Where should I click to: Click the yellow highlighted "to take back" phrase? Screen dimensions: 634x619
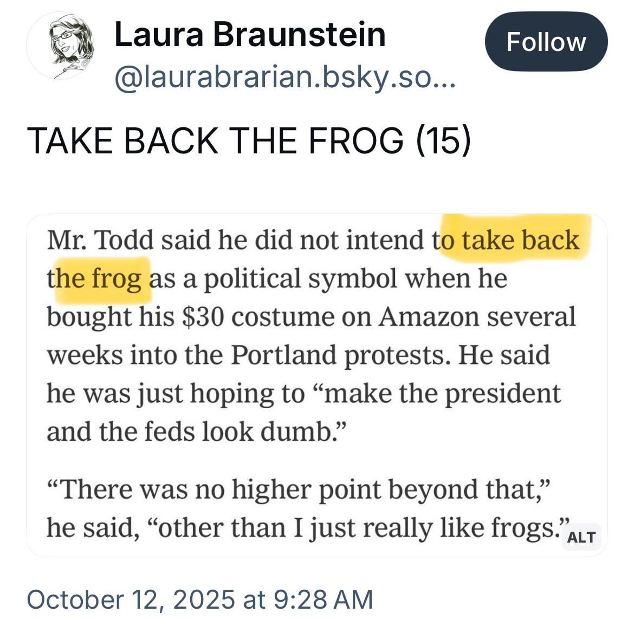[512, 240]
